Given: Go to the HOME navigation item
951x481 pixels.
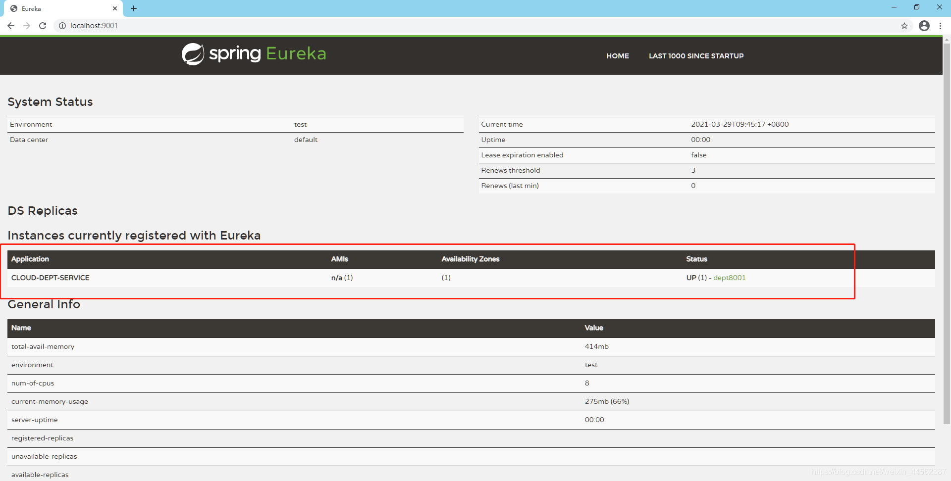Looking at the screenshot, I should tap(618, 56).
